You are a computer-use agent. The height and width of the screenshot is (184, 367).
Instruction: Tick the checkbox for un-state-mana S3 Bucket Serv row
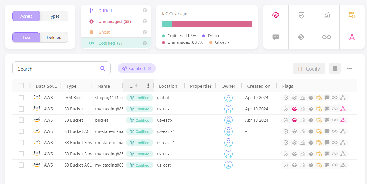click(x=21, y=143)
